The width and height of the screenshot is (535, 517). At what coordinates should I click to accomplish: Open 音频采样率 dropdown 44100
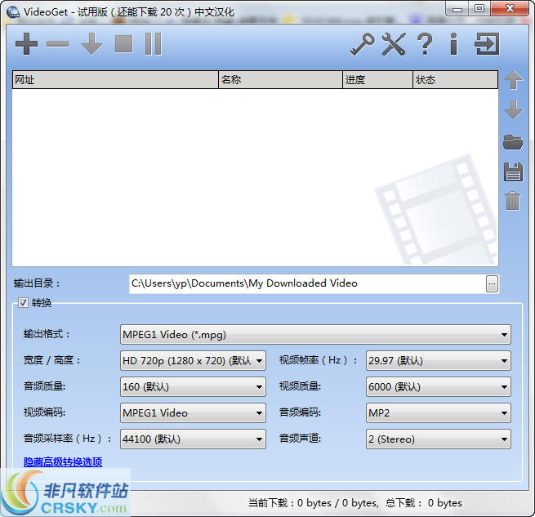click(x=193, y=439)
